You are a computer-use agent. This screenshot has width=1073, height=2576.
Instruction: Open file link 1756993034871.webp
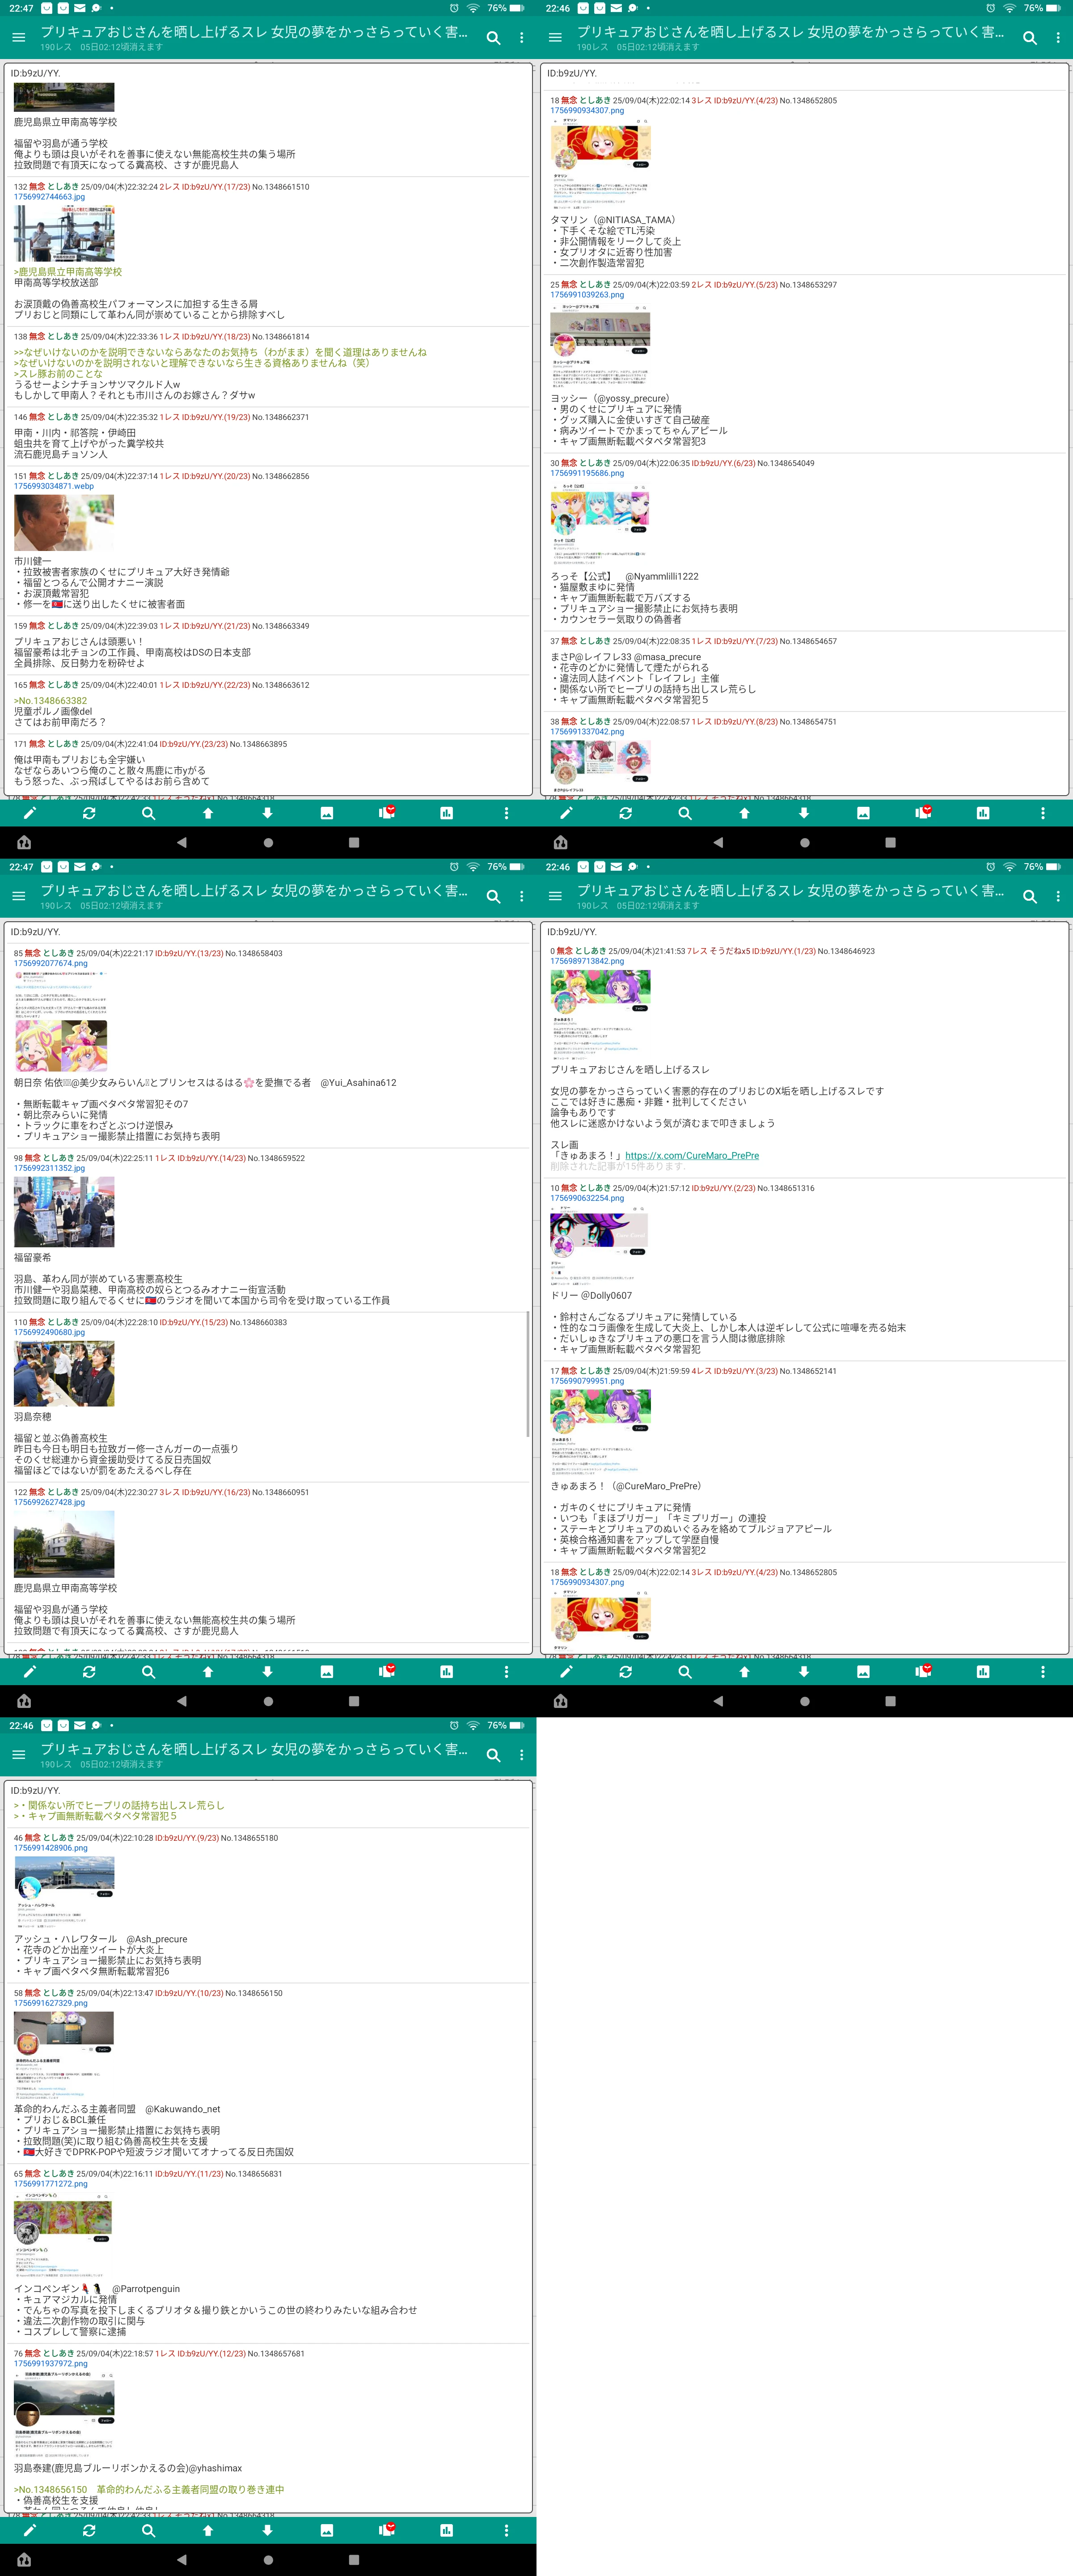tap(54, 486)
